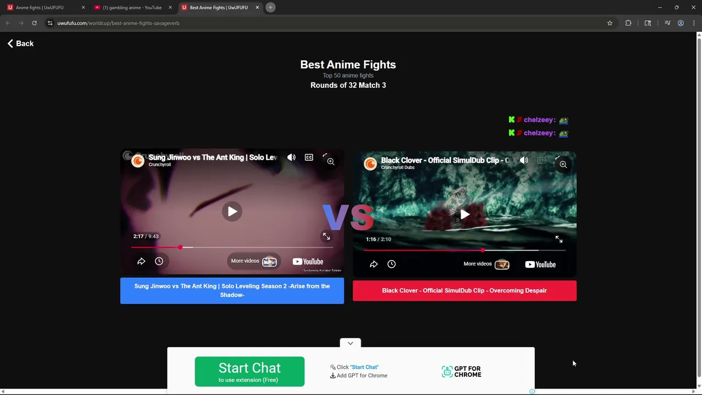Open the ad info icon
The image size is (702, 395).
click(531, 391)
